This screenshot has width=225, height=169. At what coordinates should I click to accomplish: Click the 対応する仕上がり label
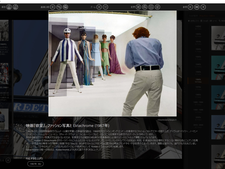(34, 158)
